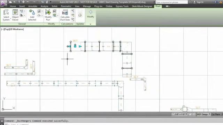Click the Save icon in quick access toolbar

point(19,2)
